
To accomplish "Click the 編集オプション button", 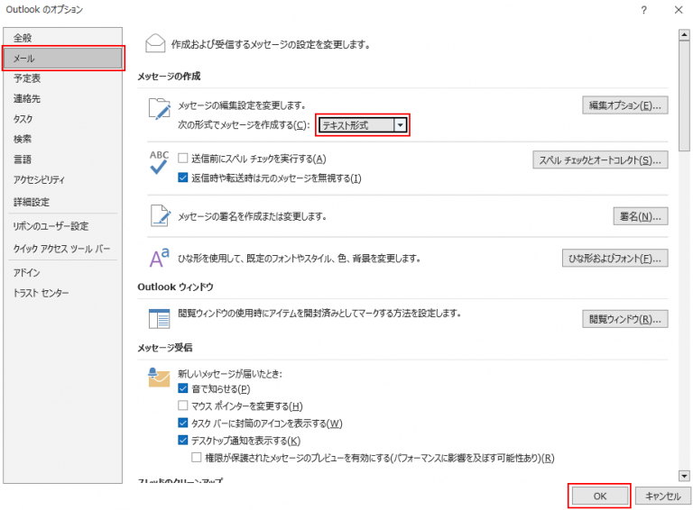I will tap(625, 105).
